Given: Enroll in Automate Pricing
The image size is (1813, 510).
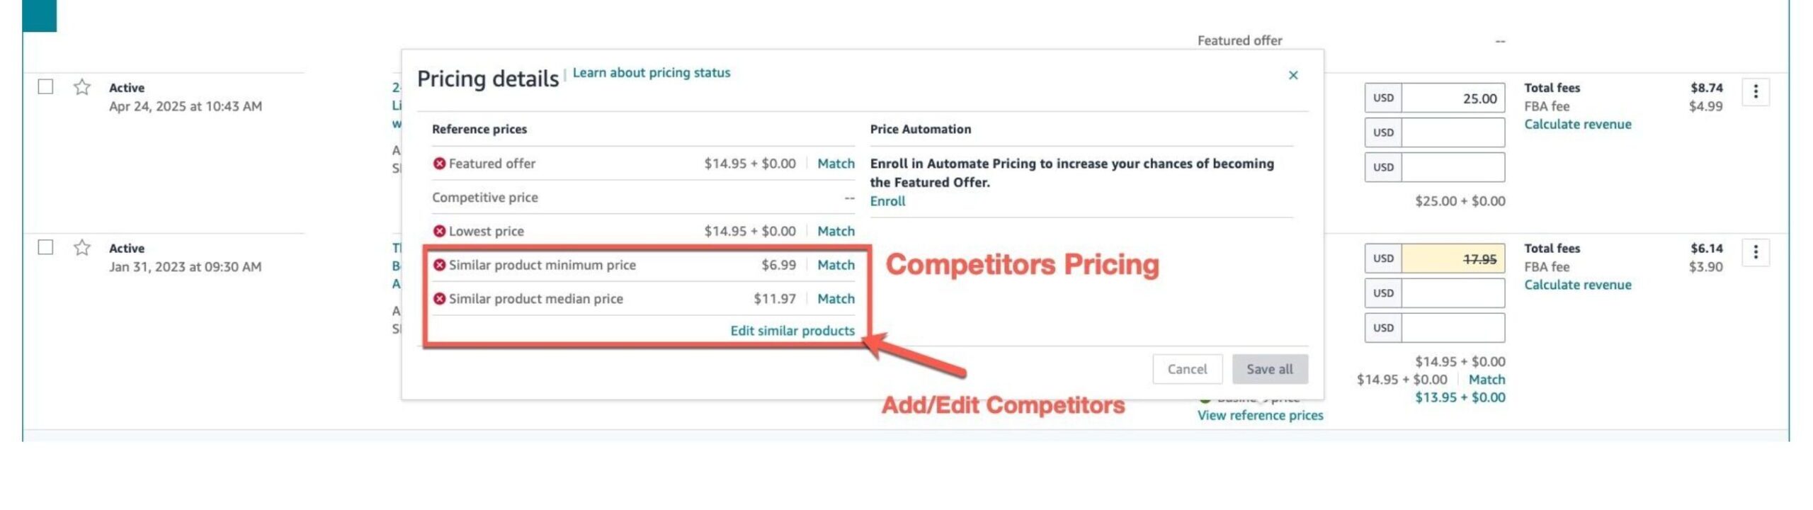Looking at the screenshot, I should [x=887, y=201].
